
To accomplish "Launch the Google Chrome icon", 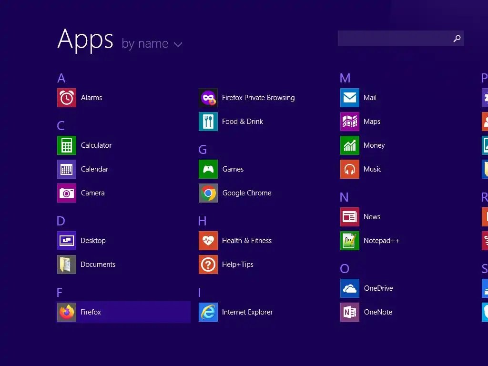I will pos(208,193).
